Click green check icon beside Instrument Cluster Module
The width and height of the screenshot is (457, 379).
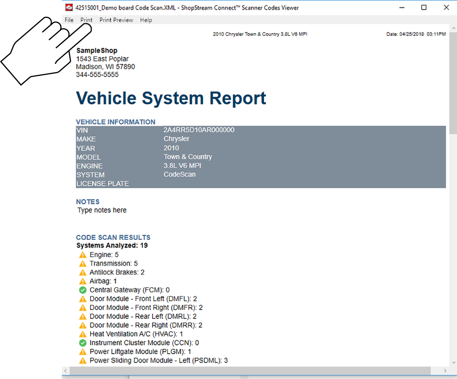pos(83,343)
